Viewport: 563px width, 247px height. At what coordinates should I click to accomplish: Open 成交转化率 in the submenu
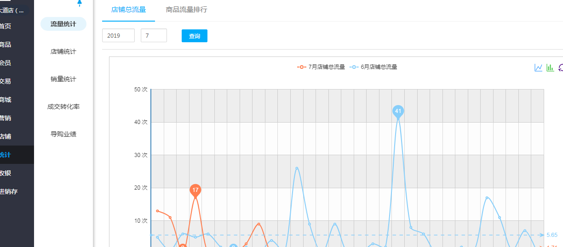pyautogui.click(x=63, y=107)
